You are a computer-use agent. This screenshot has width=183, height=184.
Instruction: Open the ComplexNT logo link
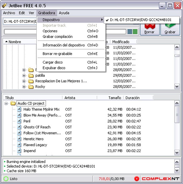tap(160, 179)
